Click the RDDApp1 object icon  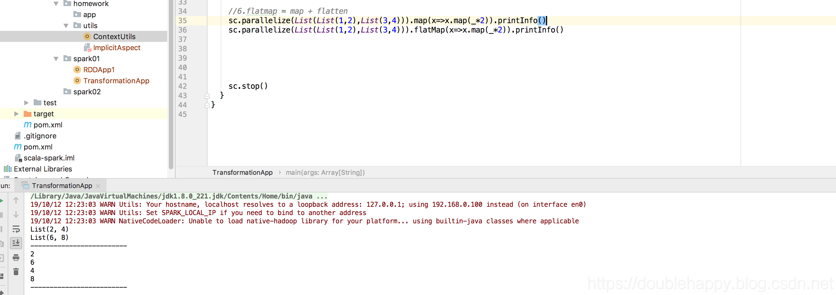[x=77, y=69]
